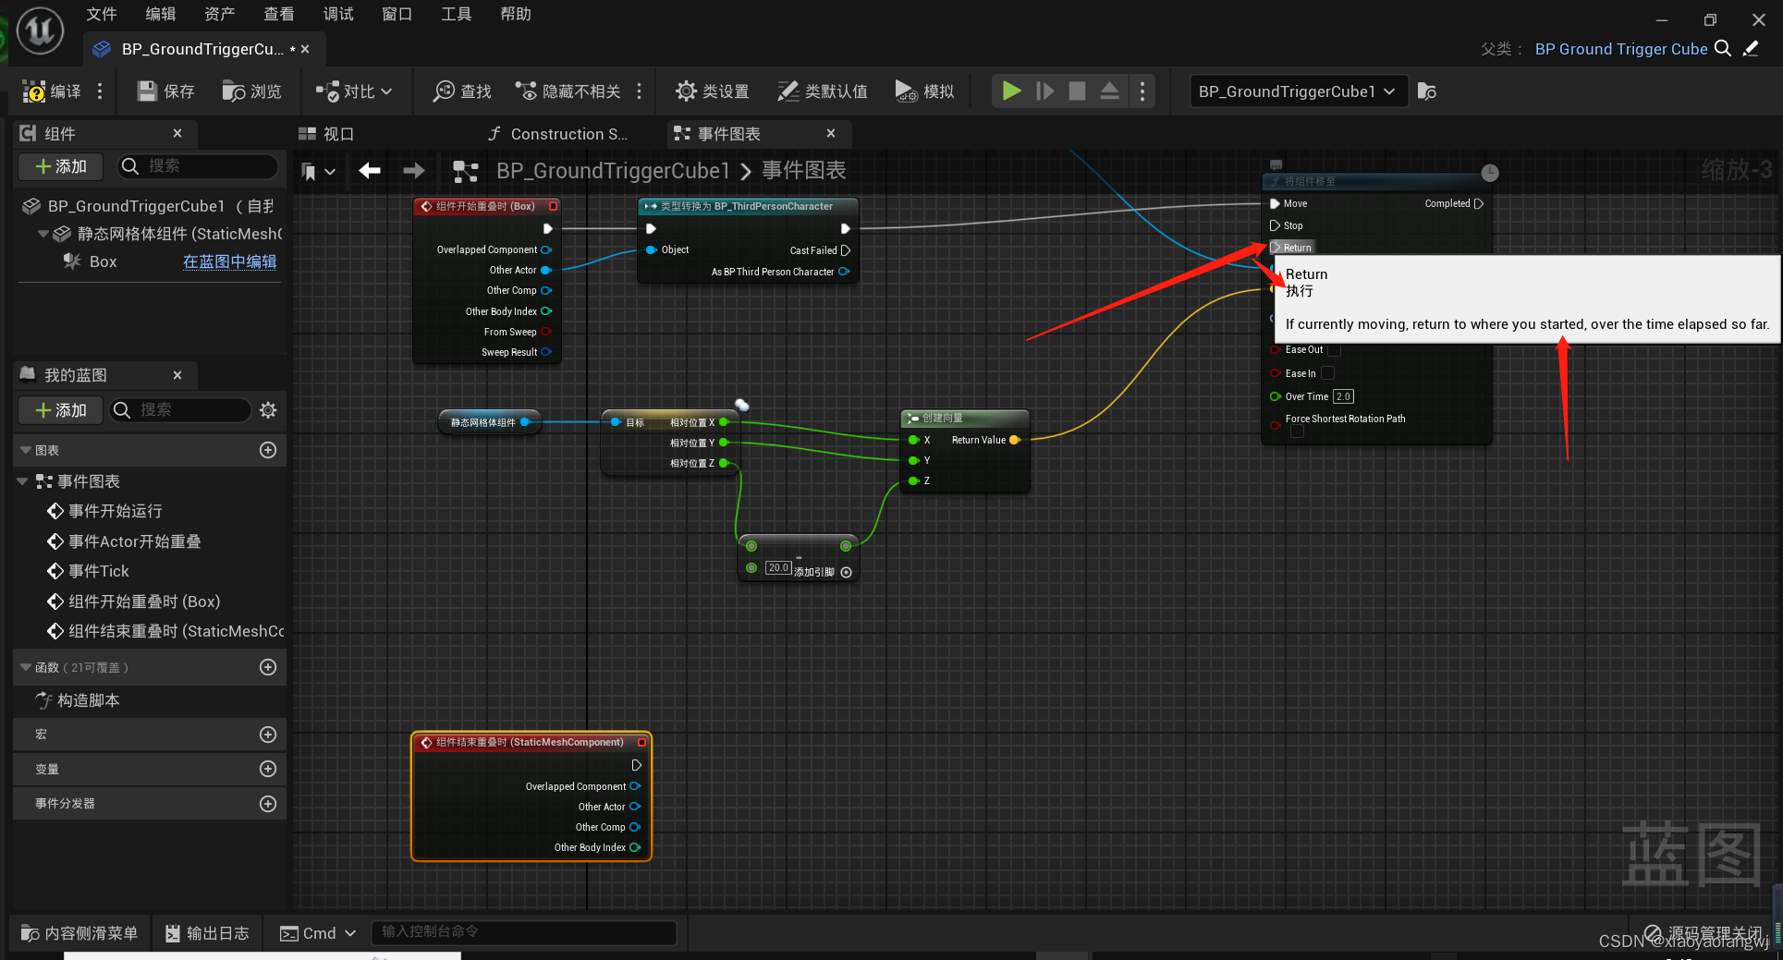Click the graph back navigation arrow
The width and height of the screenshot is (1783, 960).
point(370,170)
